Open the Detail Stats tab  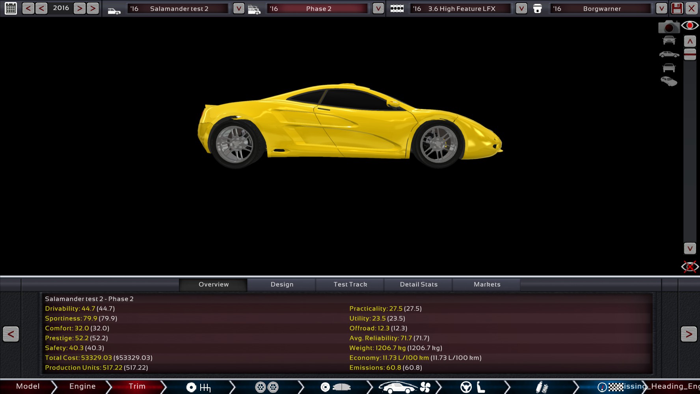[419, 284]
